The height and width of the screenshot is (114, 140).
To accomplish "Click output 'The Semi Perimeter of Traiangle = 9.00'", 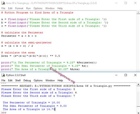I will pyautogui.click(x=35, y=106).
